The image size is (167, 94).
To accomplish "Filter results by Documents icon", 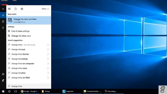I will coord(16,9).
